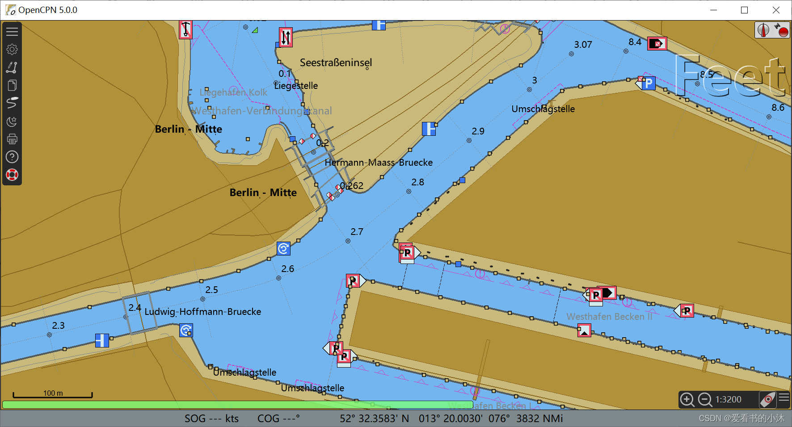The image size is (792, 427).
Task: Click the OpenCPN 5.0.0 window title
Action: tap(47, 10)
